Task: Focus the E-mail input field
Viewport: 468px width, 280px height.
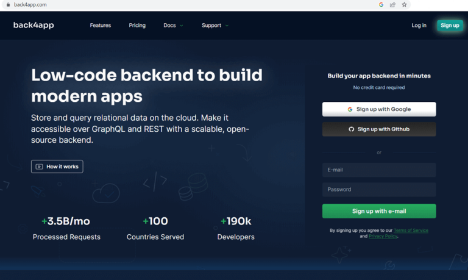Action: (378, 170)
